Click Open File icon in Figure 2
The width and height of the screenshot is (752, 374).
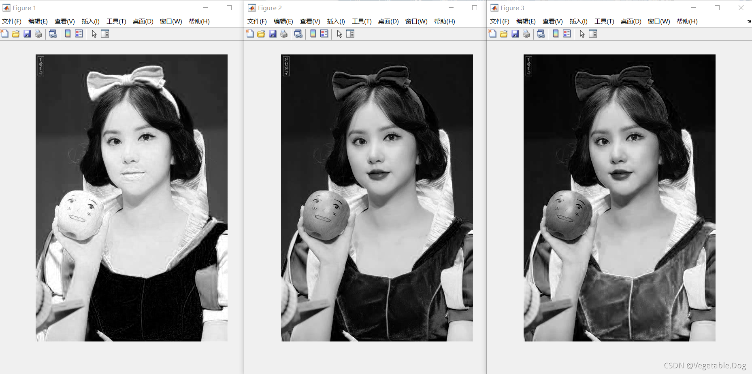[x=261, y=34]
